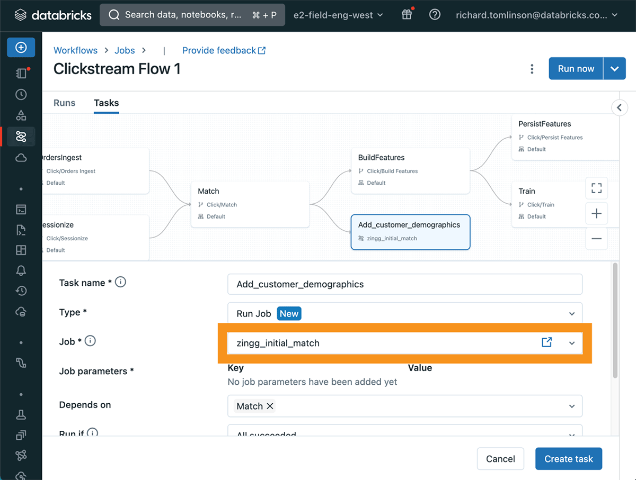Open zingg_initial_match job in new tab icon

tap(546, 342)
